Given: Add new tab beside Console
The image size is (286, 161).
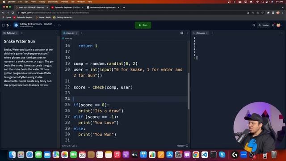Looking at the screenshot, I should pyautogui.click(x=212, y=33).
